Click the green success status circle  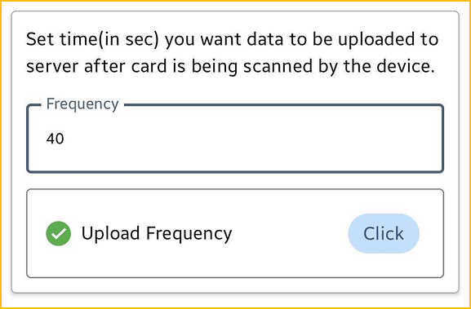tap(58, 233)
